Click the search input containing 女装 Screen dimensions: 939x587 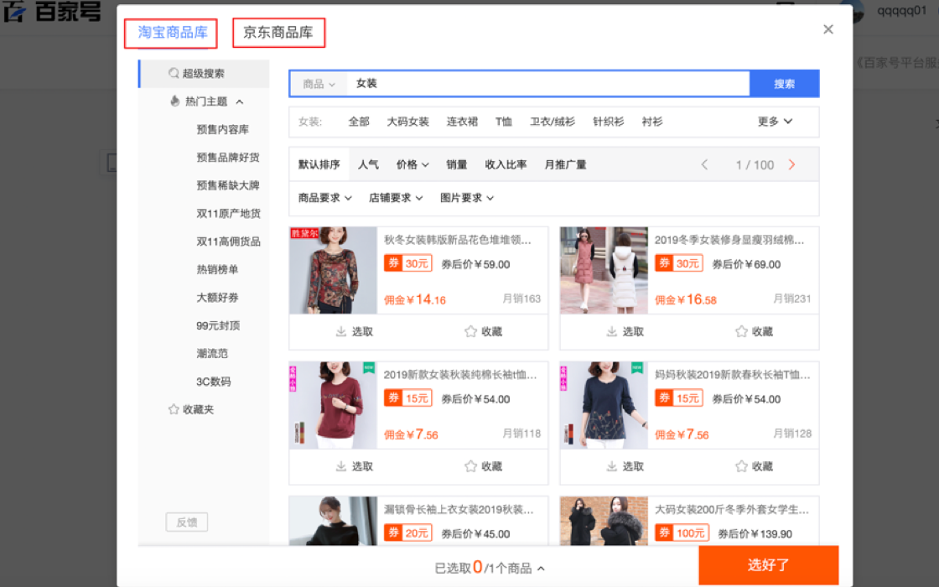point(548,84)
